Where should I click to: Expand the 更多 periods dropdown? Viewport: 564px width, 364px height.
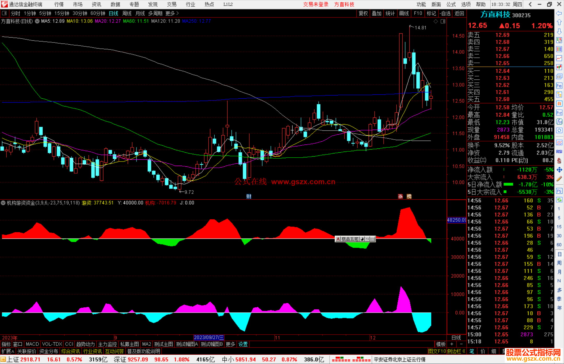(x=172, y=13)
